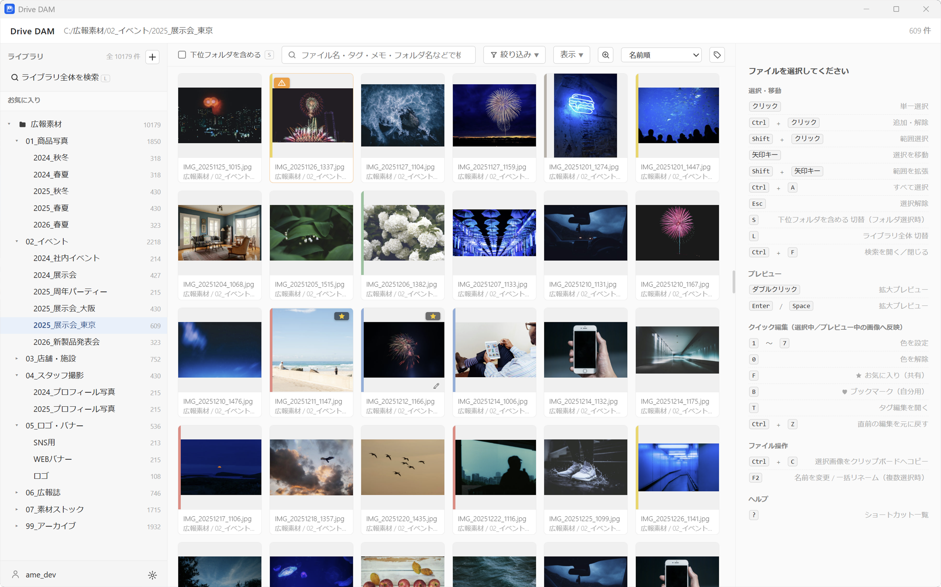Click the path C:/広報素材/02_イベント/2025_展示会_東京
The image size is (941, 587).
(x=138, y=31)
